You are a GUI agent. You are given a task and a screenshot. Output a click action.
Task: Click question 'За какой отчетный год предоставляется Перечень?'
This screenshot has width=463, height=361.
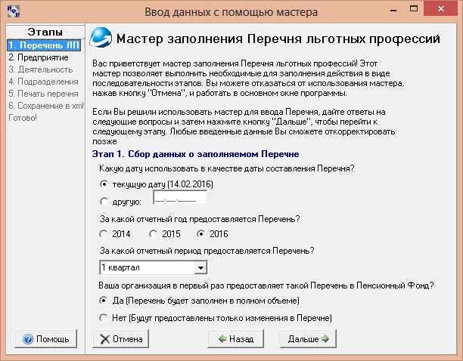tap(200, 219)
